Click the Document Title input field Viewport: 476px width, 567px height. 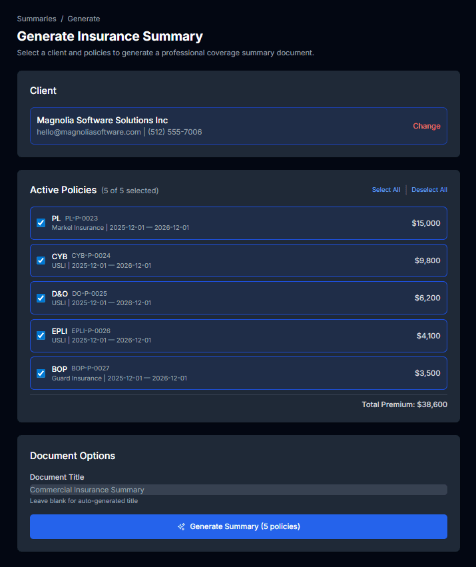click(x=238, y=489)
